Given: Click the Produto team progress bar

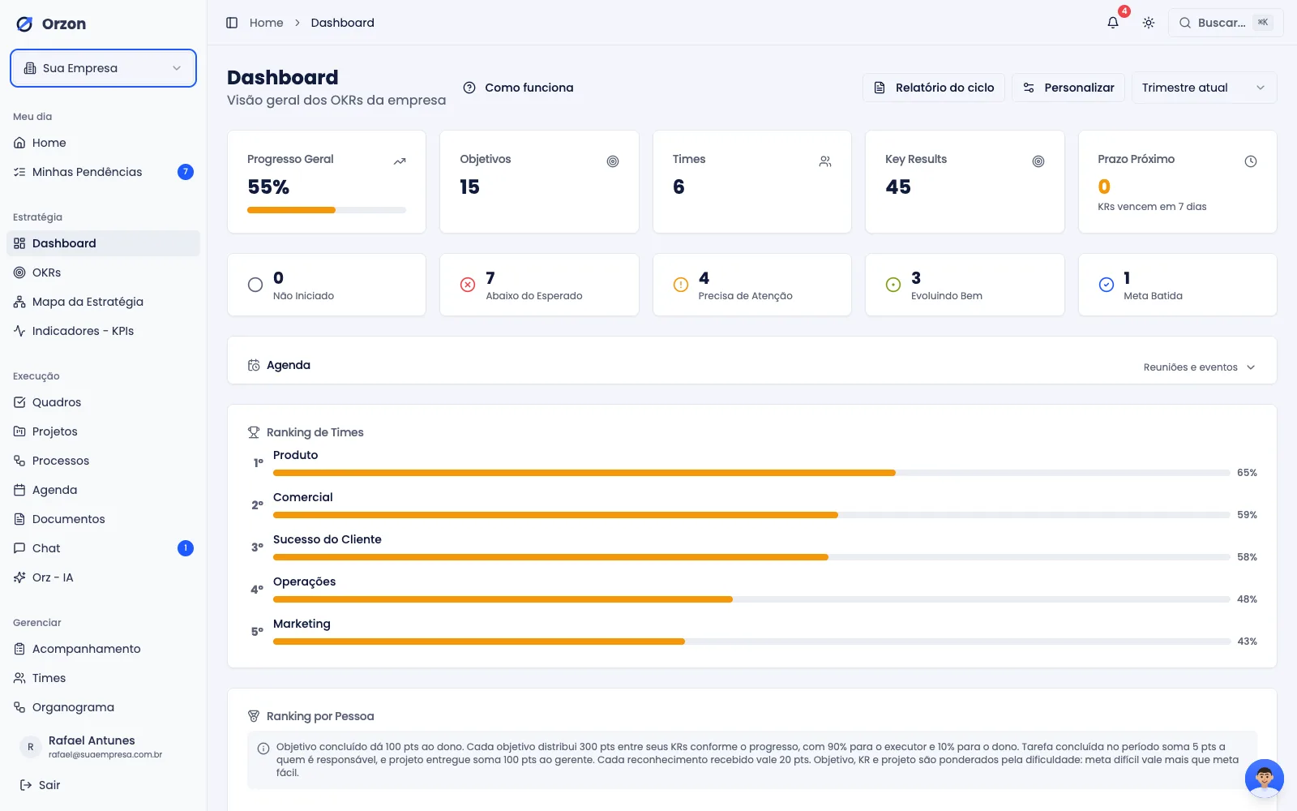Looking at the screenshot, I should pos(751,473).
